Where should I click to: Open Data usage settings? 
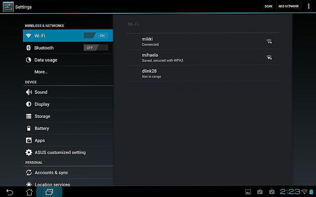(68, 60)
